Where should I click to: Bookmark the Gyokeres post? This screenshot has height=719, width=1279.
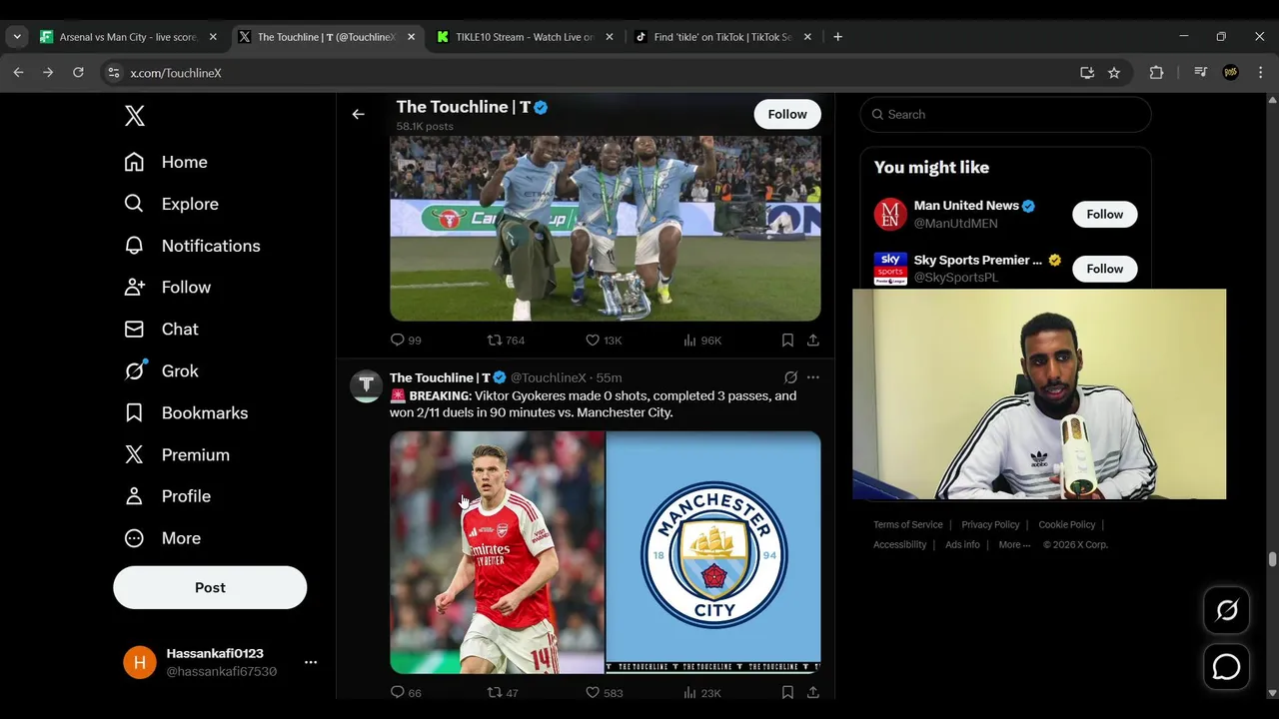pos(787,692)
